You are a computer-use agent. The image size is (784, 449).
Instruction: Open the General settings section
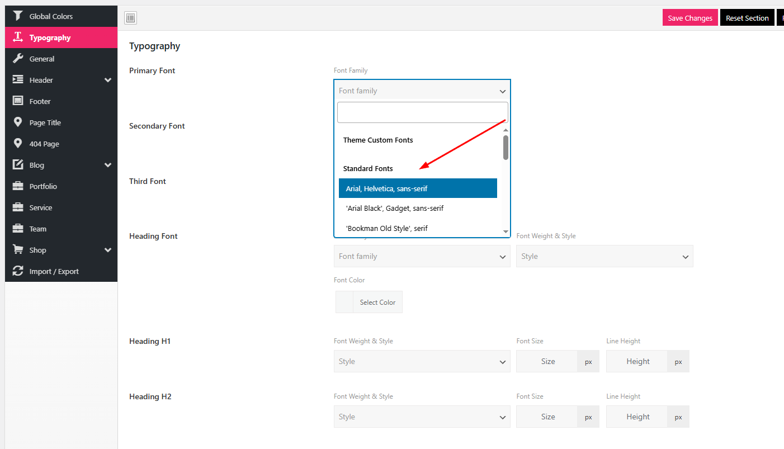tap(61, 59)
